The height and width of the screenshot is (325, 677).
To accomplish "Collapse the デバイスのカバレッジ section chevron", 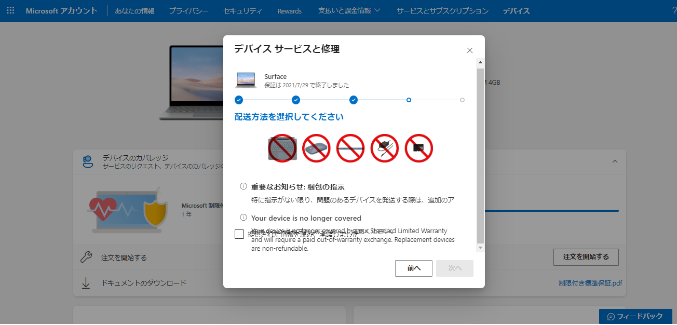I will click(615, 161).
